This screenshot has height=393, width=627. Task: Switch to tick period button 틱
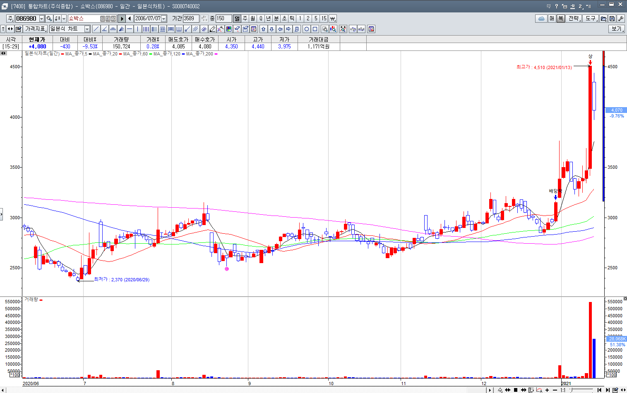click(292, 19)
